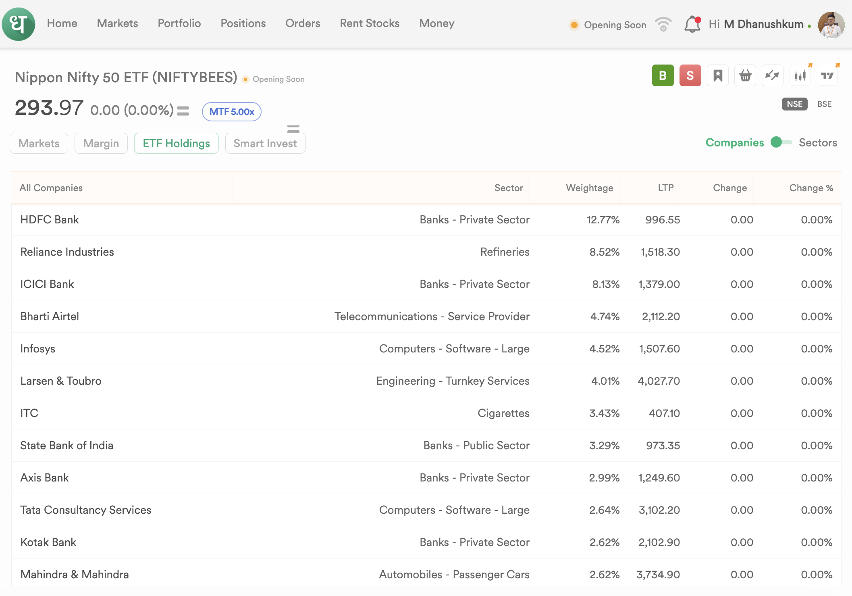Open the candlestick chart icon
The image size is (852, 596).
pyautogui.click(x=800, y=75)
